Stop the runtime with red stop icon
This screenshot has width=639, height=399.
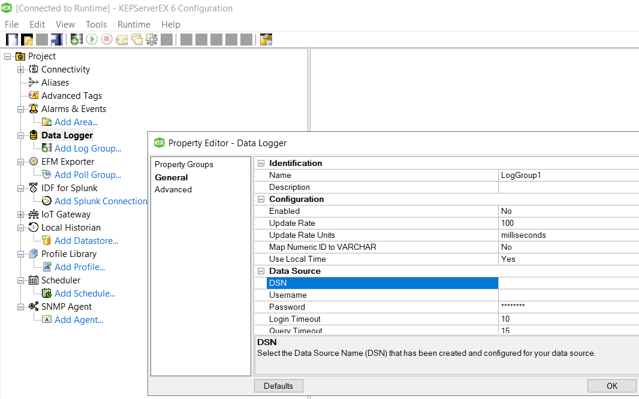(107, 39)
